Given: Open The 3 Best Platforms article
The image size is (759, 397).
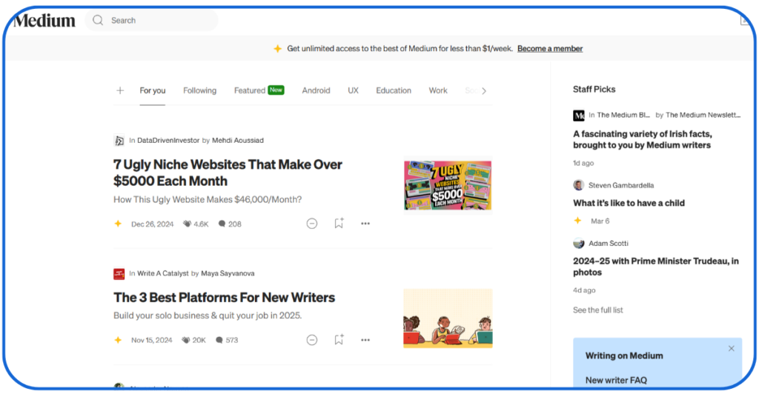Looking at the screenshot, I should tap(224, 298).
